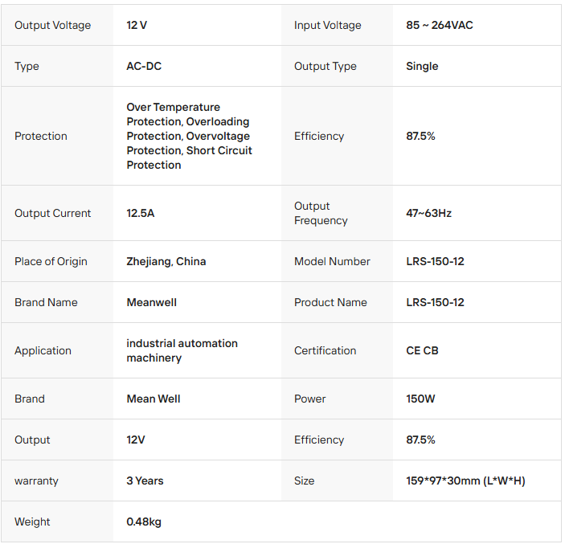Click the 3 Years warranty value
Screen dimensions: 565x544
click(145, 481)
